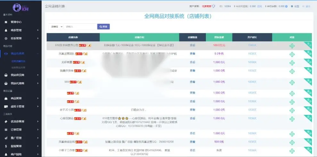The image size is (317, 157).
Task: Select the 全网店铺列表 submenu item
Action: [18, 61]
